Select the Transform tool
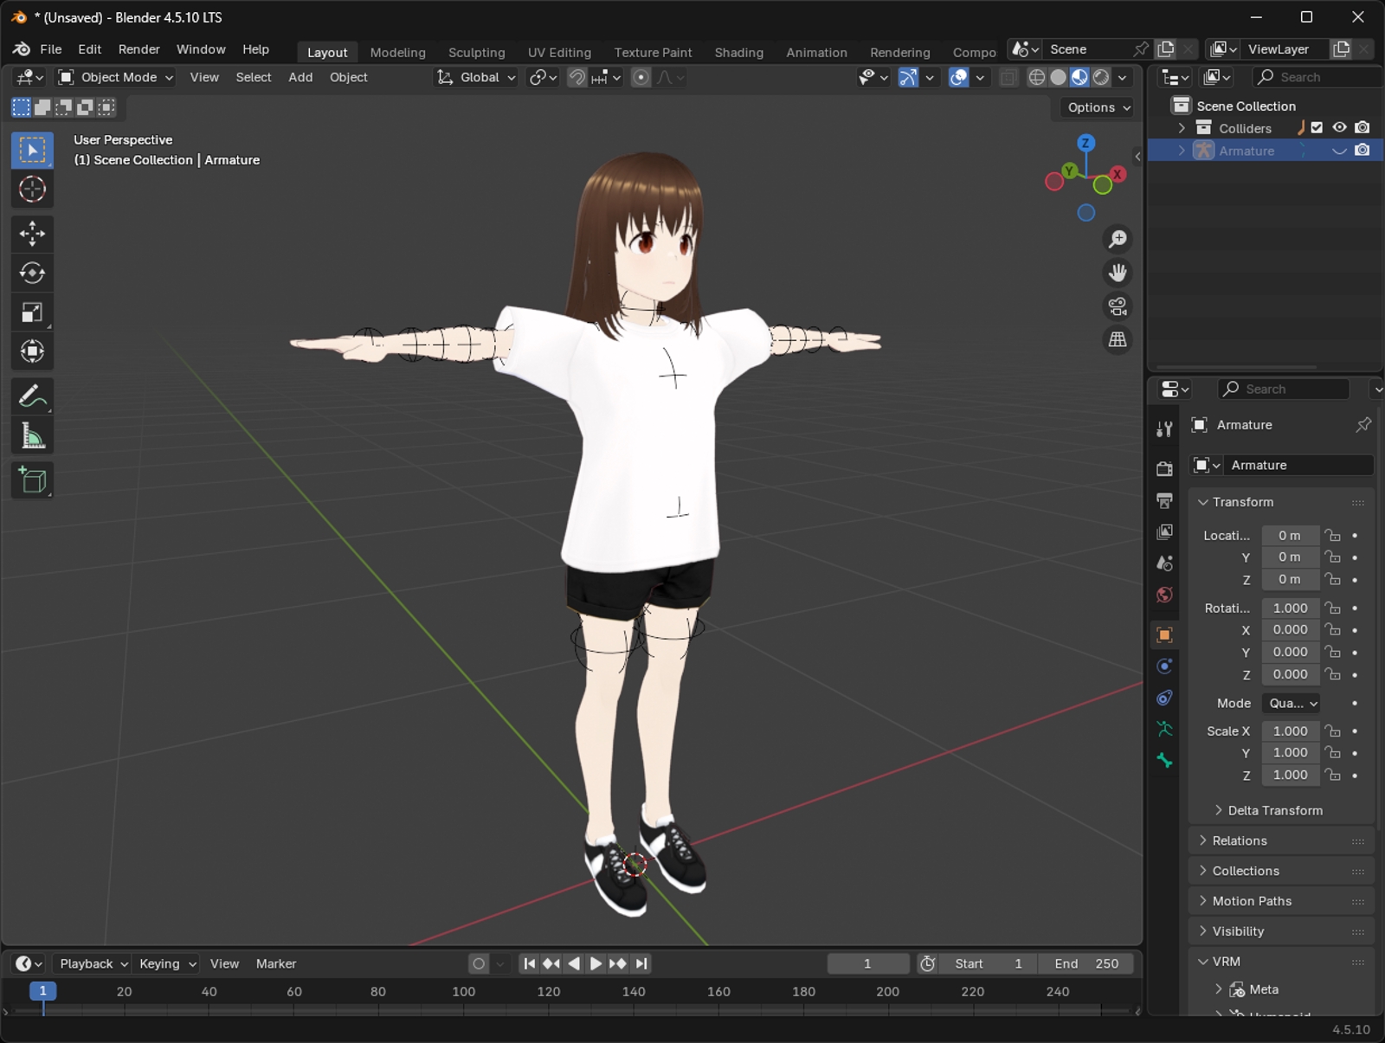1385x1043 pixels. [x=33, y=351]
